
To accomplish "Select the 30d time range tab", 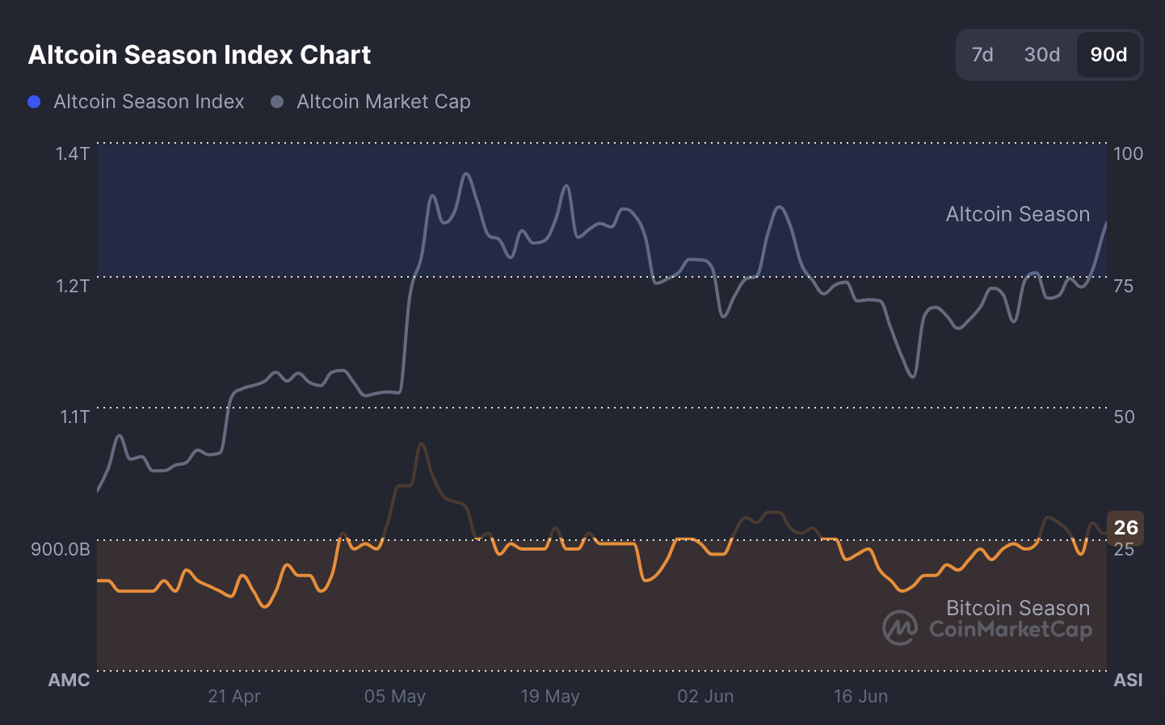I will point(1041,55).
